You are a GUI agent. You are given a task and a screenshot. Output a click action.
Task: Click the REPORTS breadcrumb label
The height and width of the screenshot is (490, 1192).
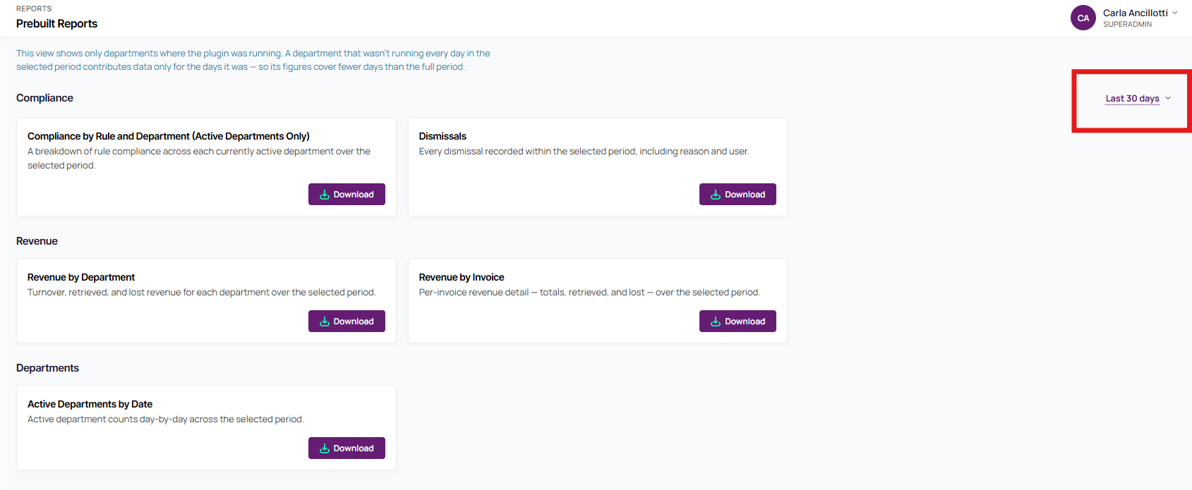pos(34,8)
